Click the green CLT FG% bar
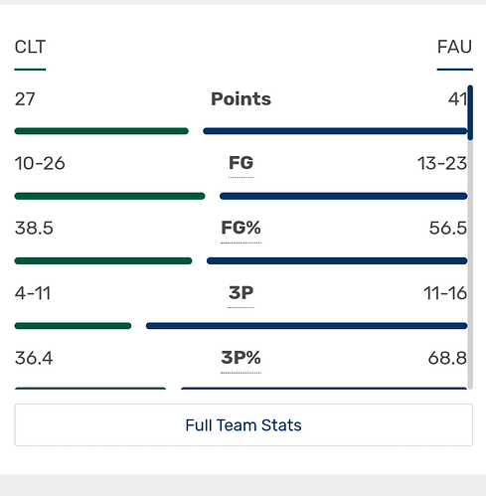Image resolution: width=486 pixels, height=496 pixels. pyautogui.click(x=103, y=261)
